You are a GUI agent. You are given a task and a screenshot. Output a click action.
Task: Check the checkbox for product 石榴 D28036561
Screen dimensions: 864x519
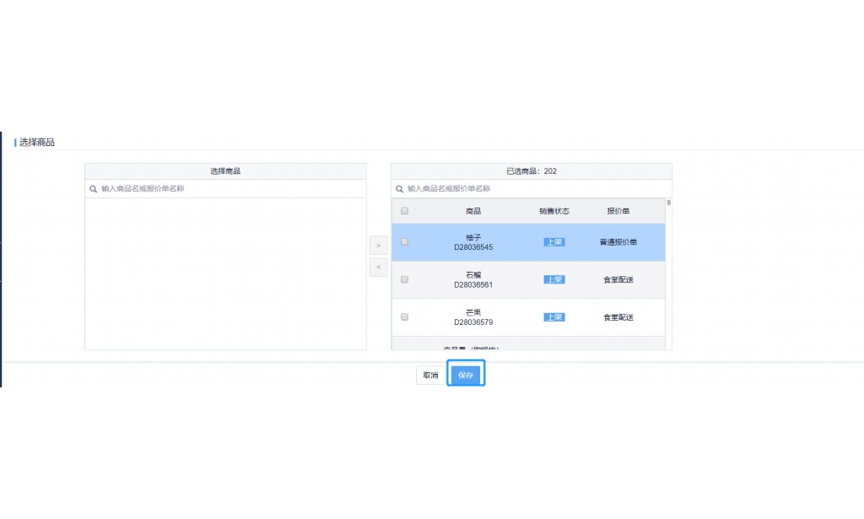pos(404,279)
